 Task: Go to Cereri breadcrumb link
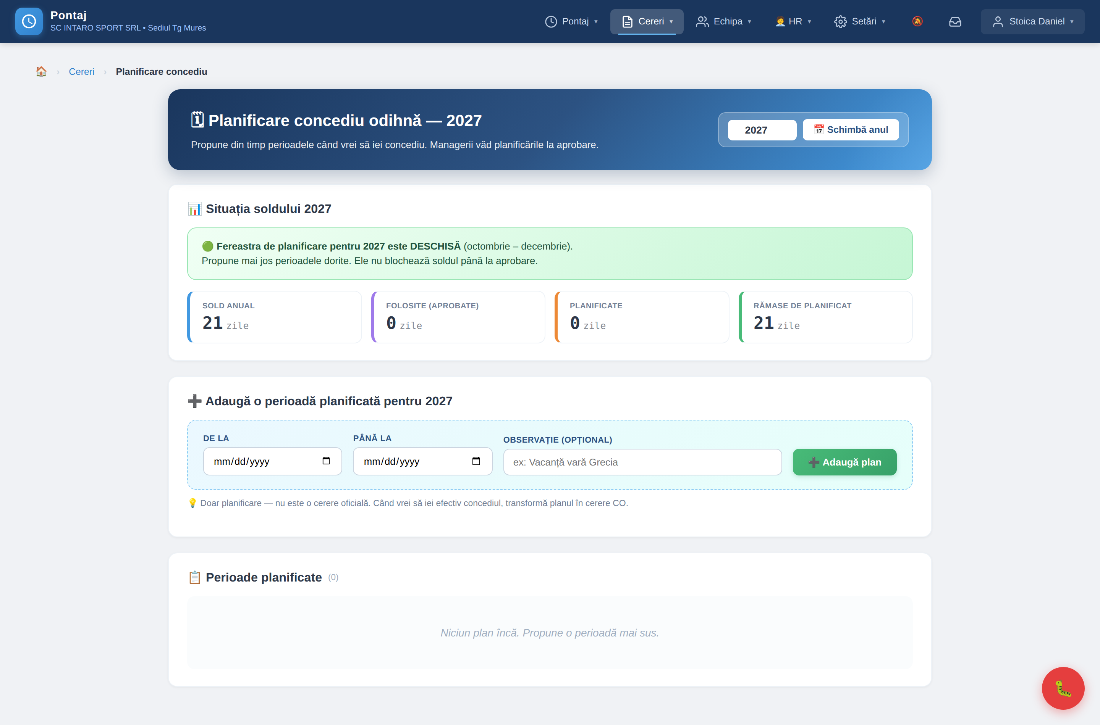[x=81, y=72]
